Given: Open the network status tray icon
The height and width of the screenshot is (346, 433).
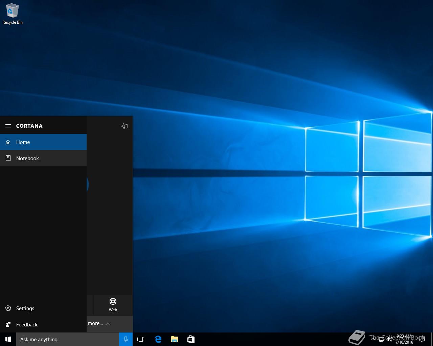Looking at the screenshot, I should [x=381, y=339].
